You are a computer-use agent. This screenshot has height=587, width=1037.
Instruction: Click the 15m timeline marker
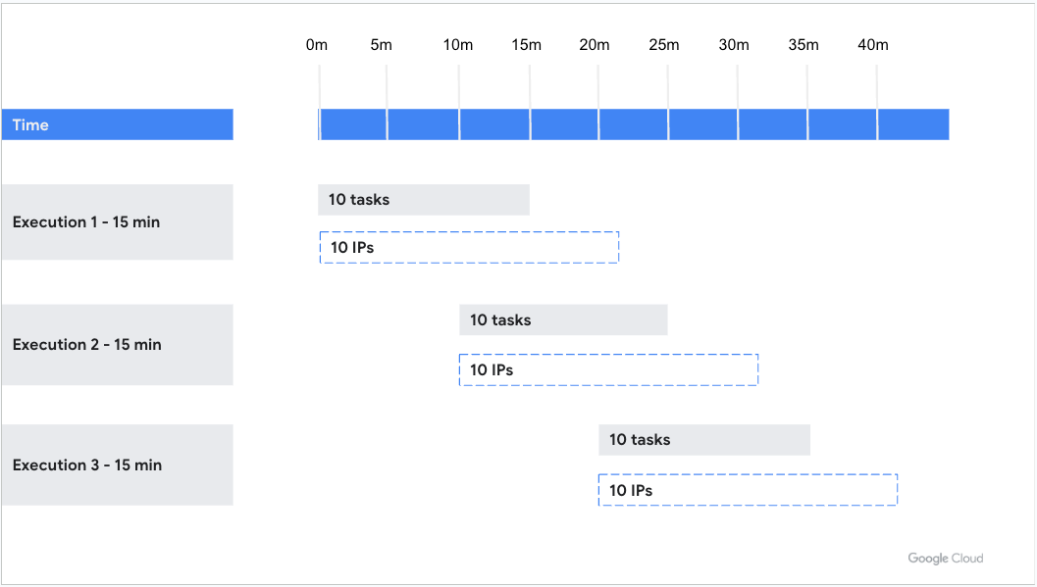tap(527, 45)
